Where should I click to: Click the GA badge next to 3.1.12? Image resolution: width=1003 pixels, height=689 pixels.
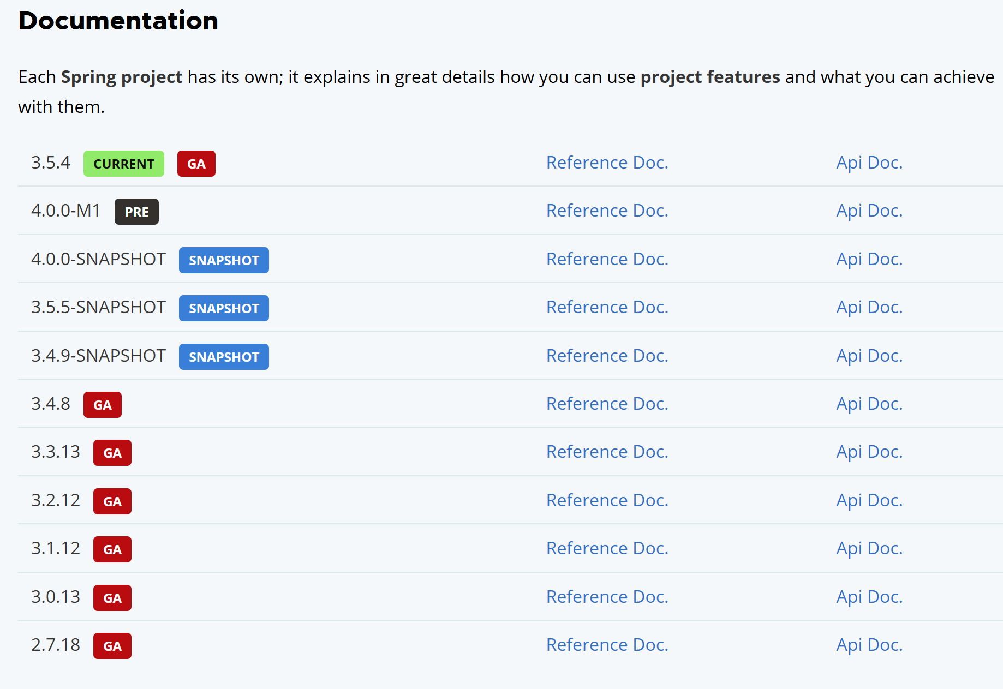pyautogui.click(x=112, y=549)
